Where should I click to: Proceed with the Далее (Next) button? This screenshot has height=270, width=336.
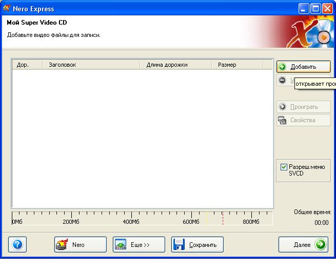click(303, 244)
